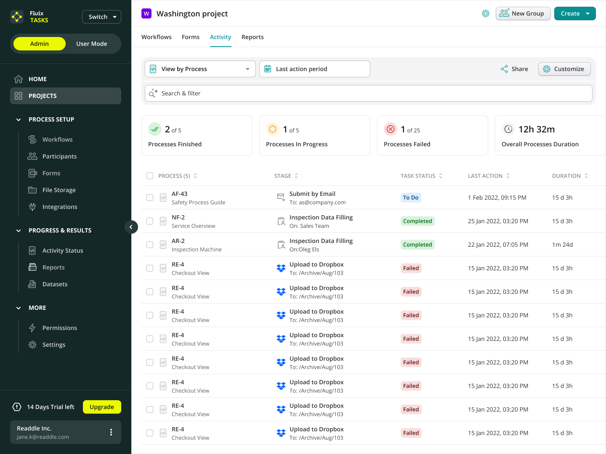606x454 pixels.
Task: Switch to User Mode toggle
Action: click(91, 44)
